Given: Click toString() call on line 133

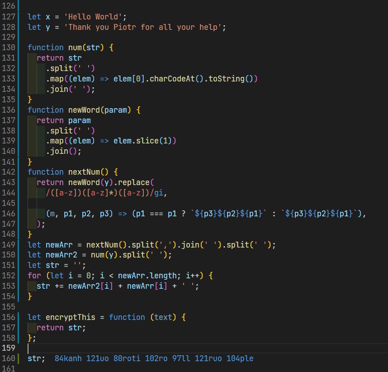Looking at the screenshot, I should click(x=231, y=79).
